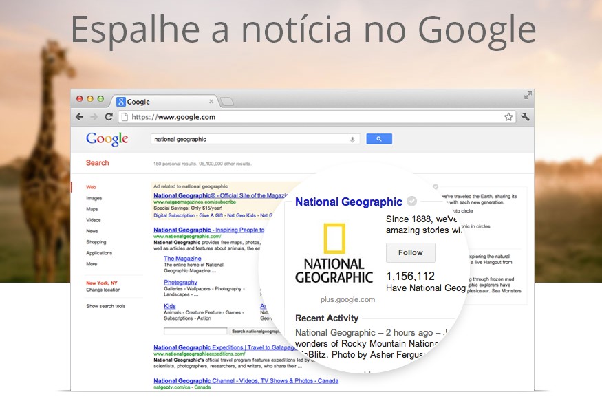Screen dimensions: 602x401
Task: Click the Google logo
Action: click(107, 139)
